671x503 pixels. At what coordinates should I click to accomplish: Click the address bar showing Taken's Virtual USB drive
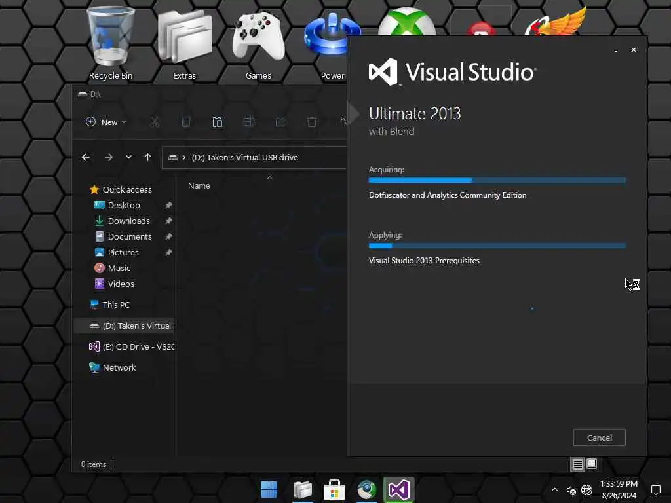point(254,157)
